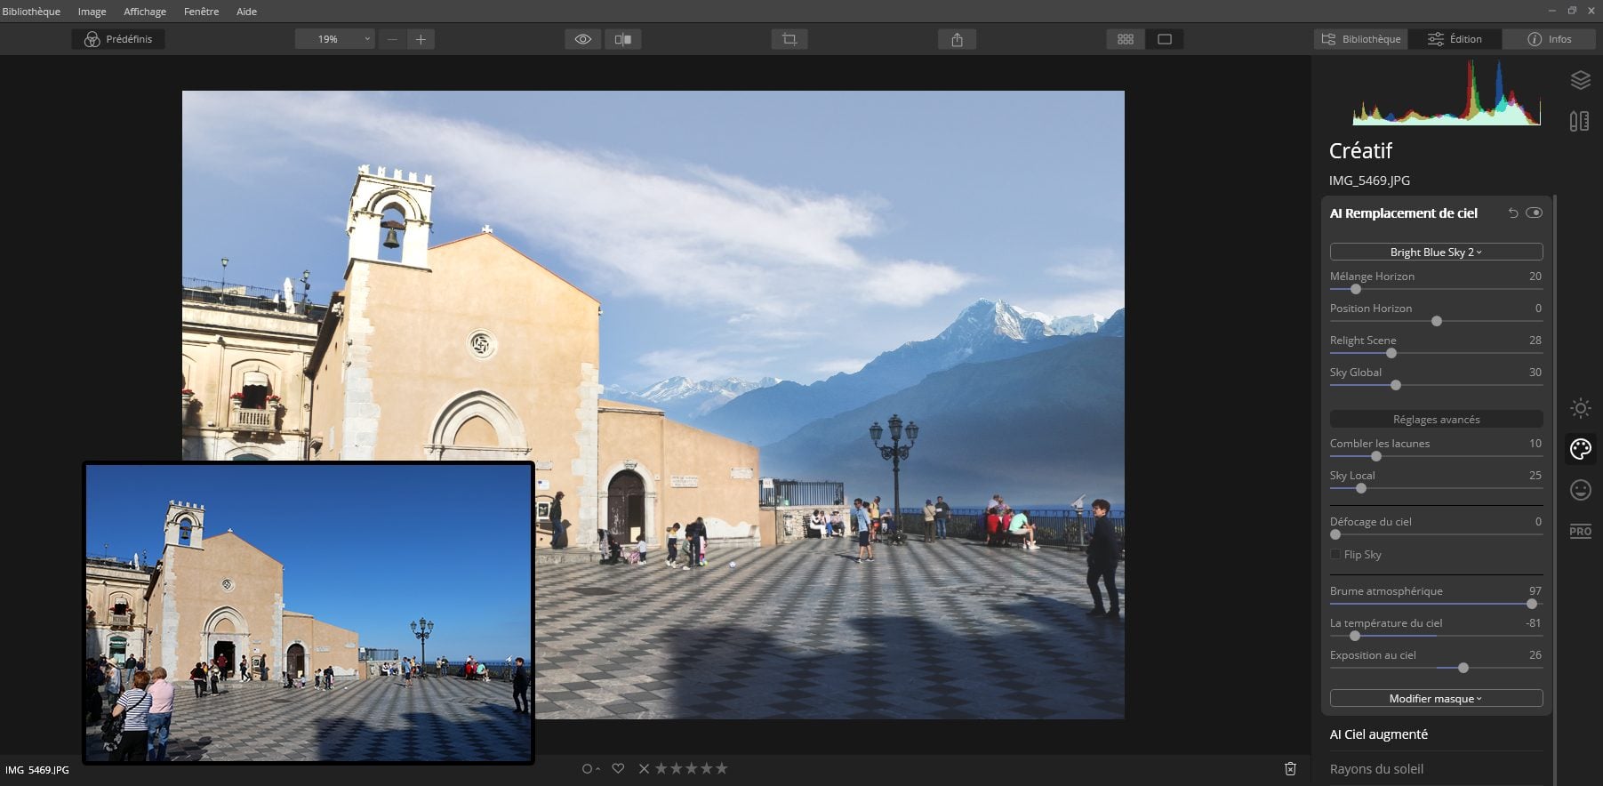Open the Image menu

click(92, 12)
